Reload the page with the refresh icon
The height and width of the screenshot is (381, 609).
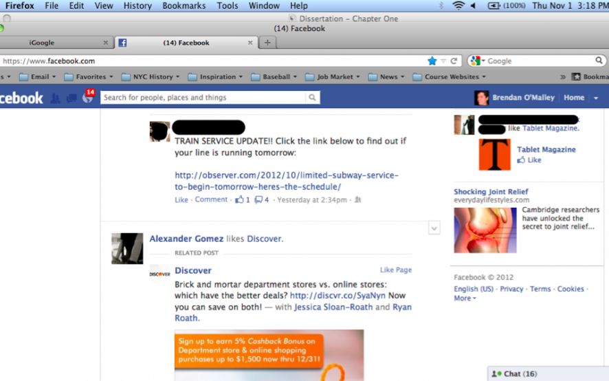[x=454, y=61]
